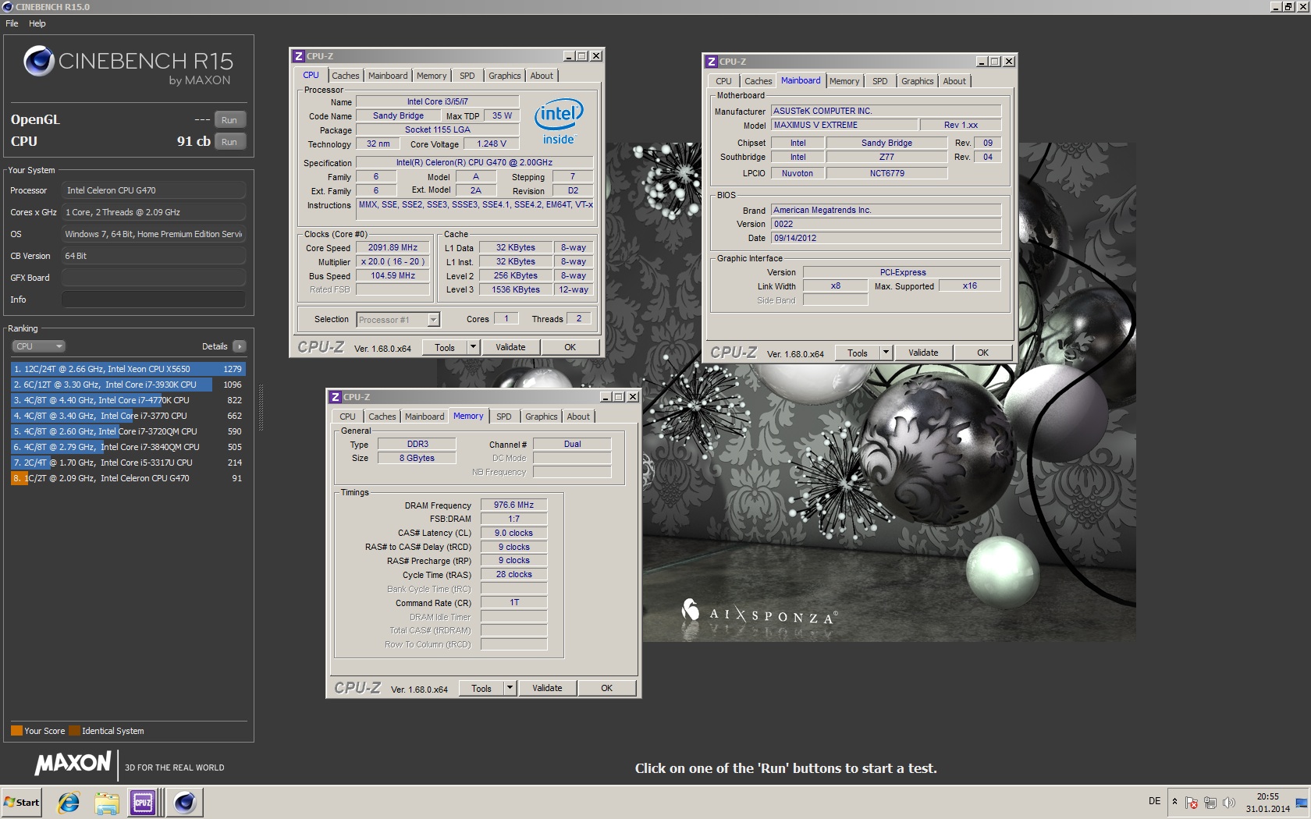
Task: Open the CPU ranking dropdown
Action: tap(38, 346)
